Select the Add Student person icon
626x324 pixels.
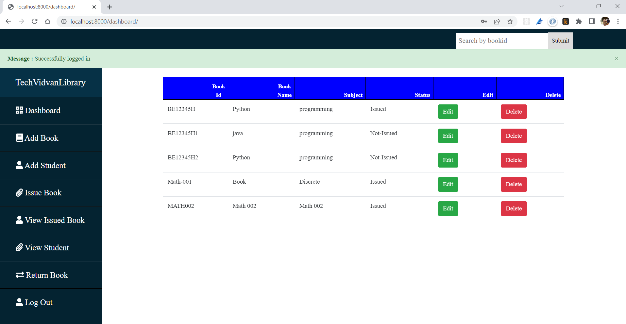(x=19, y=165)
